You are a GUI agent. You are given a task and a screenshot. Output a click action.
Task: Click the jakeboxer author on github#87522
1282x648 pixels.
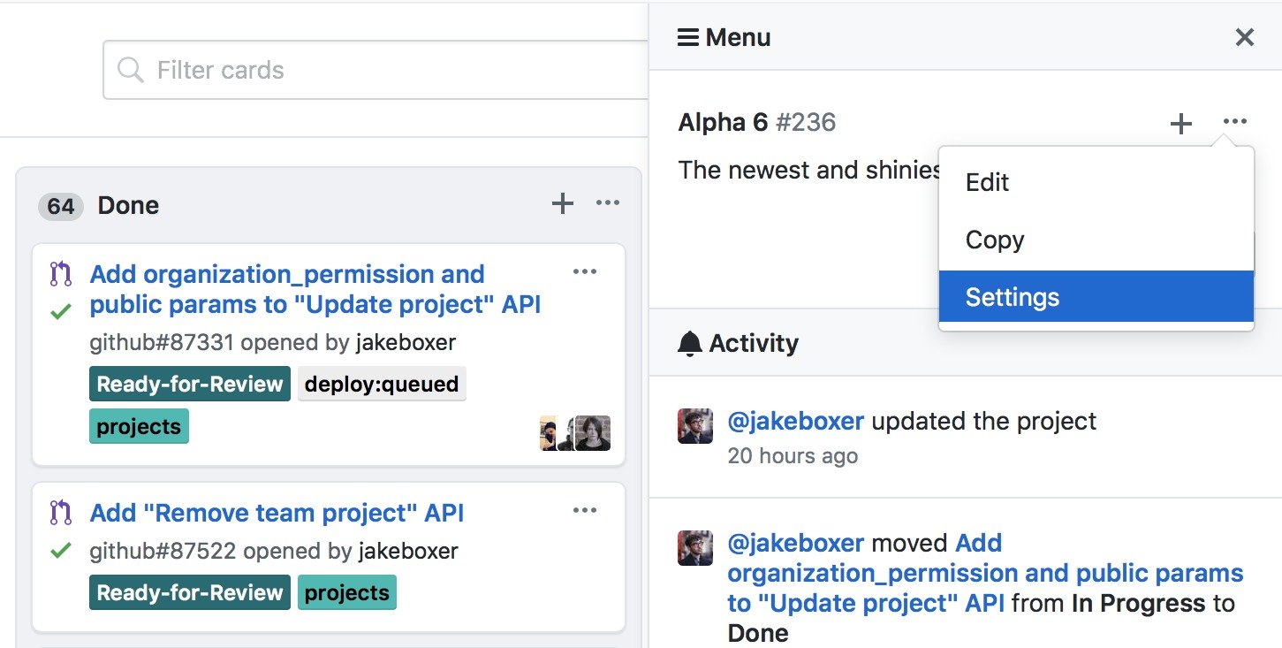408,551
